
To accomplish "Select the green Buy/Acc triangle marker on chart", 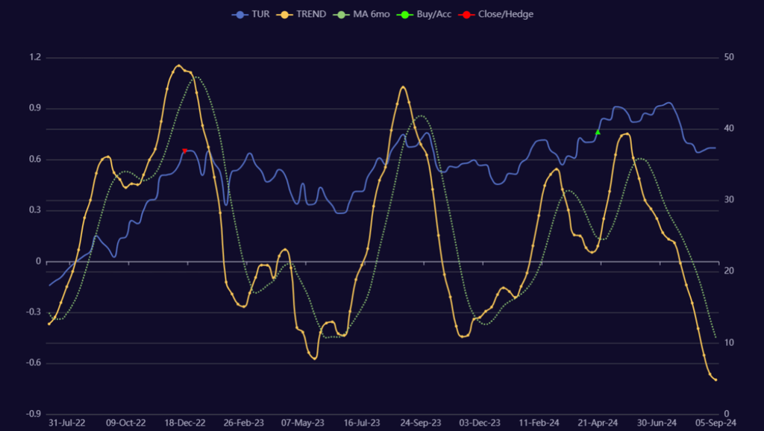I will tap(596, 131).
